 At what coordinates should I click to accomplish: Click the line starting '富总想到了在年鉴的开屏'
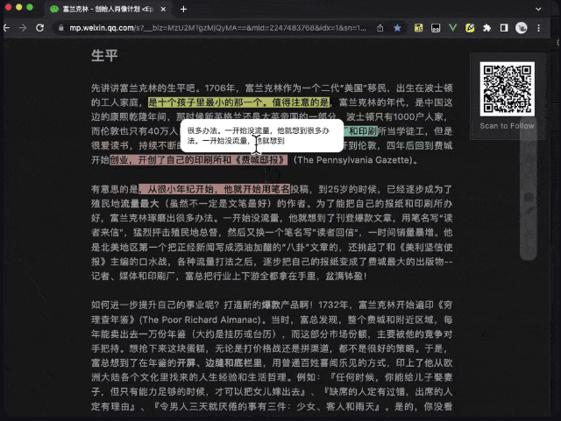point(272,362)
